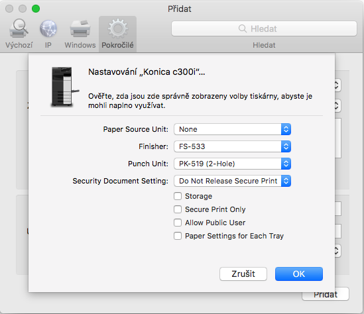Click the green zoom window button
Screen dimensions: 364x314
point(36,9)
